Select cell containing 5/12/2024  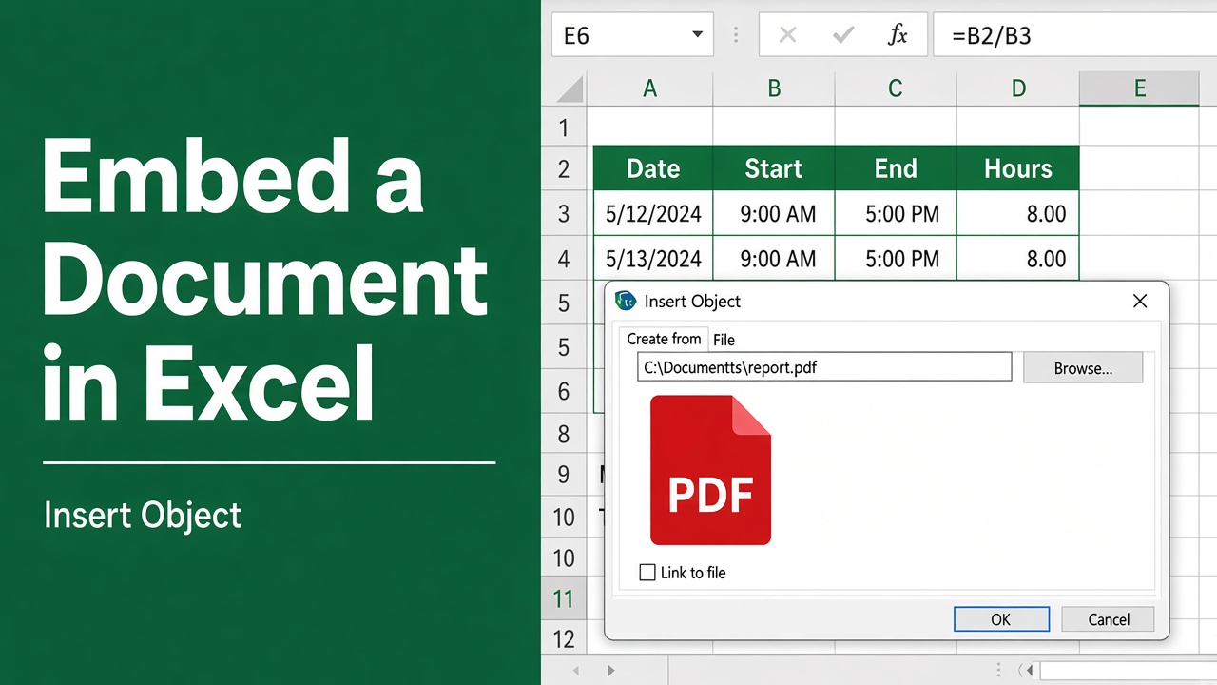click(x=653, y=214)
